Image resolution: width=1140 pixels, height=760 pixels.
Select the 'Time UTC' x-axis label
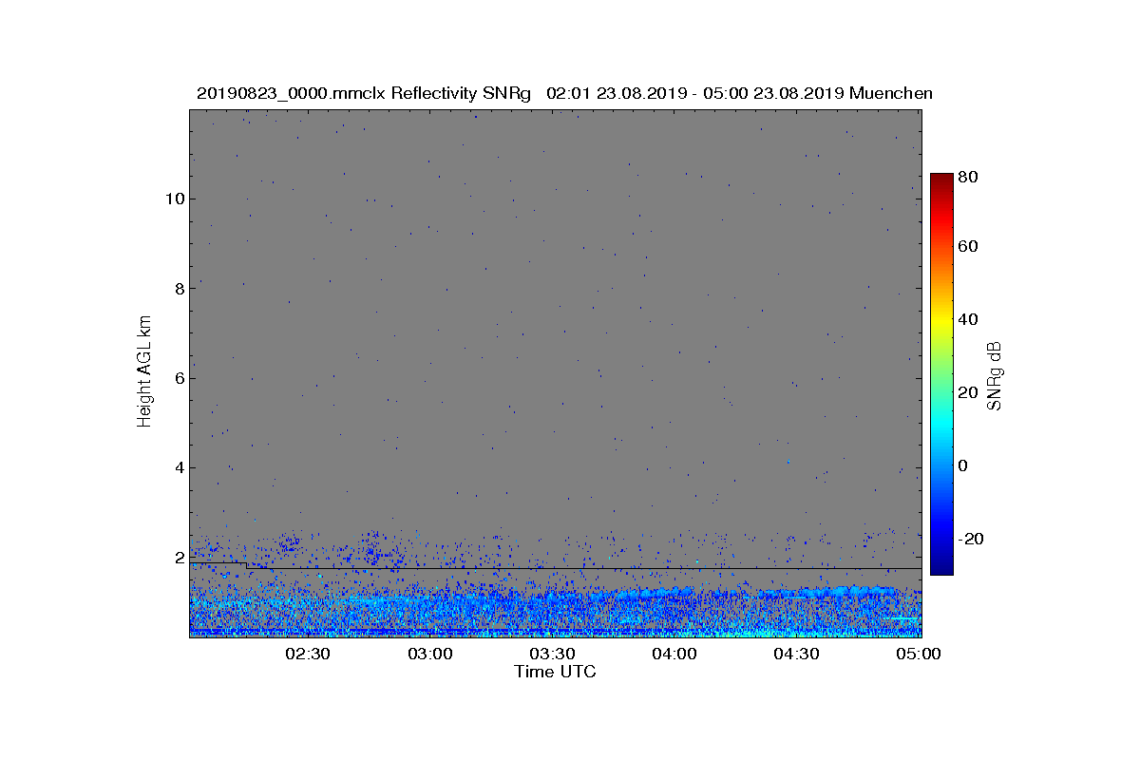555,672
